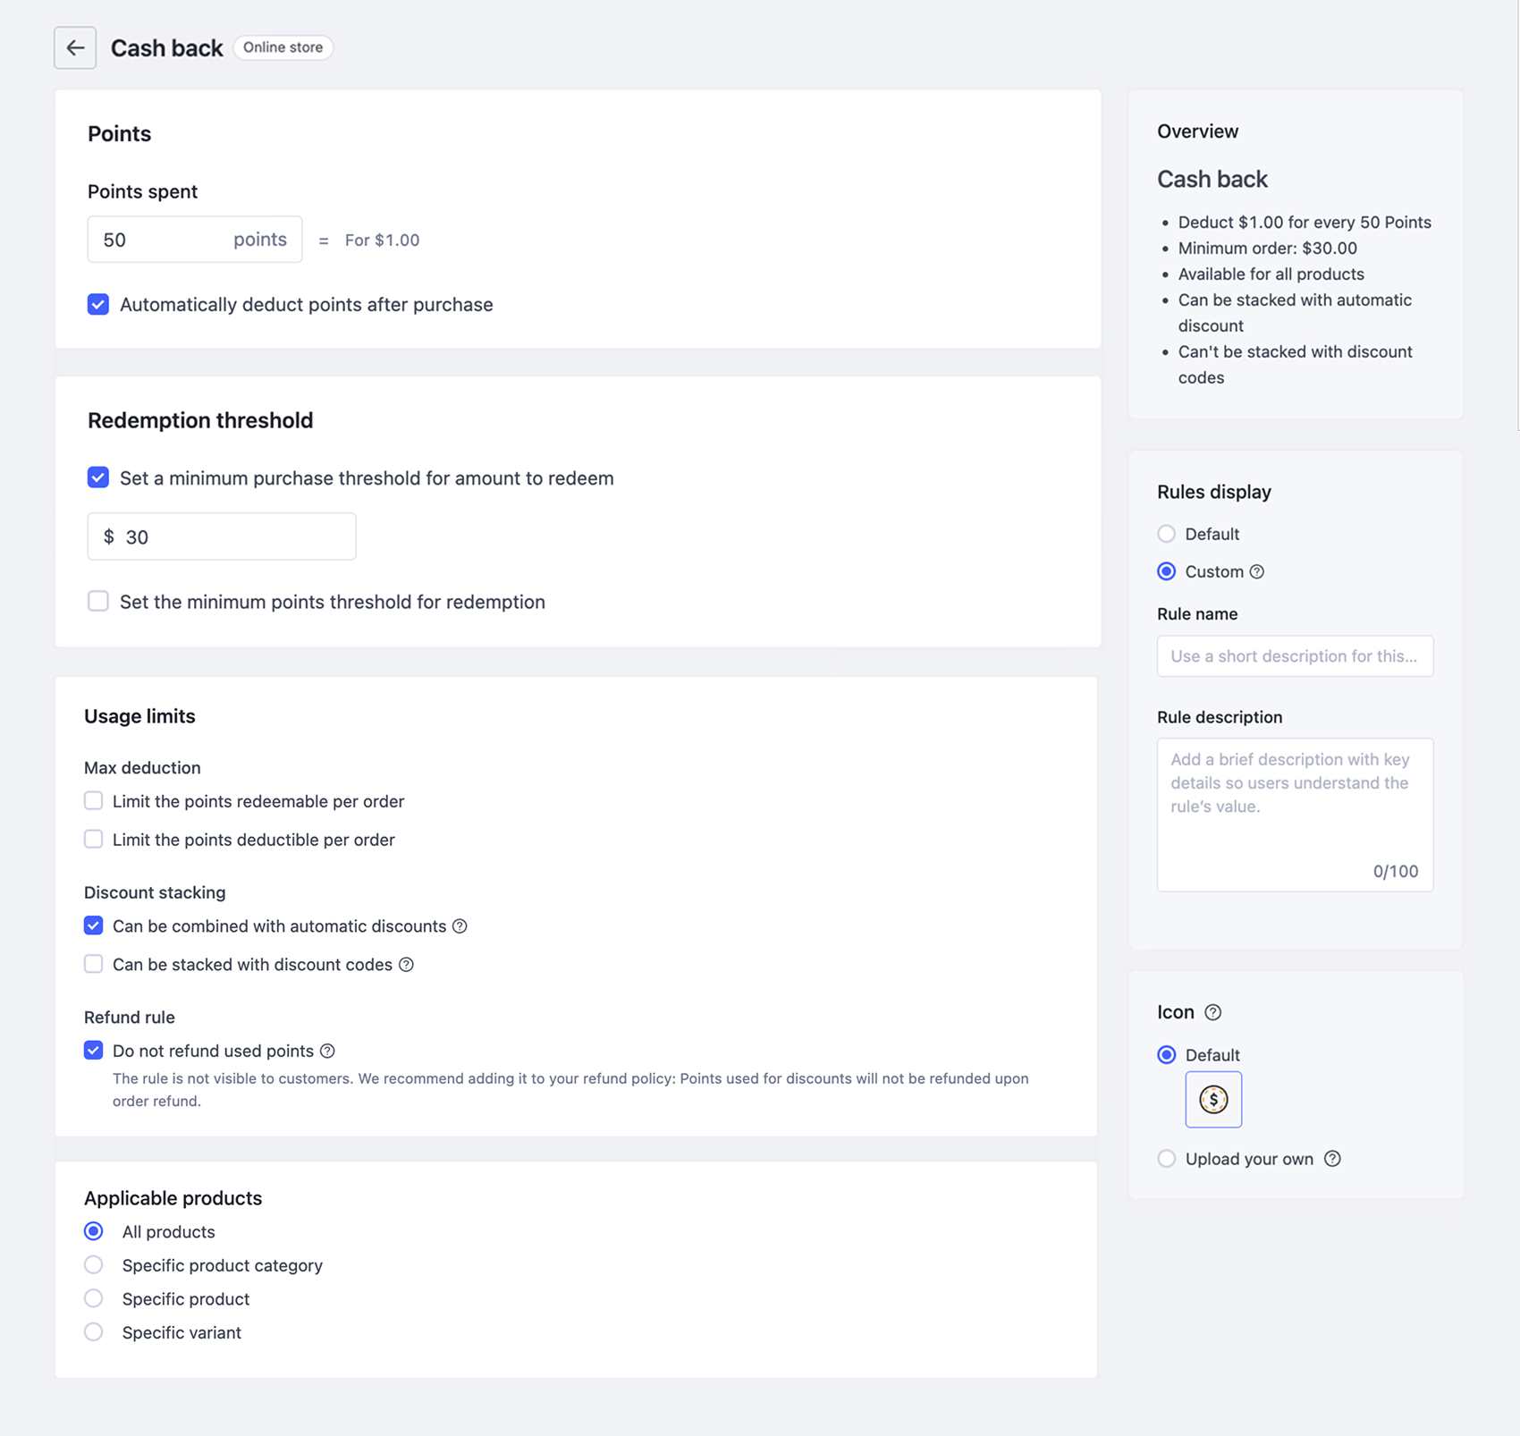Select Default rules display option
Image resolution: width=1520 pixels, height=1436 pixels.
(x=1167, y=534)
